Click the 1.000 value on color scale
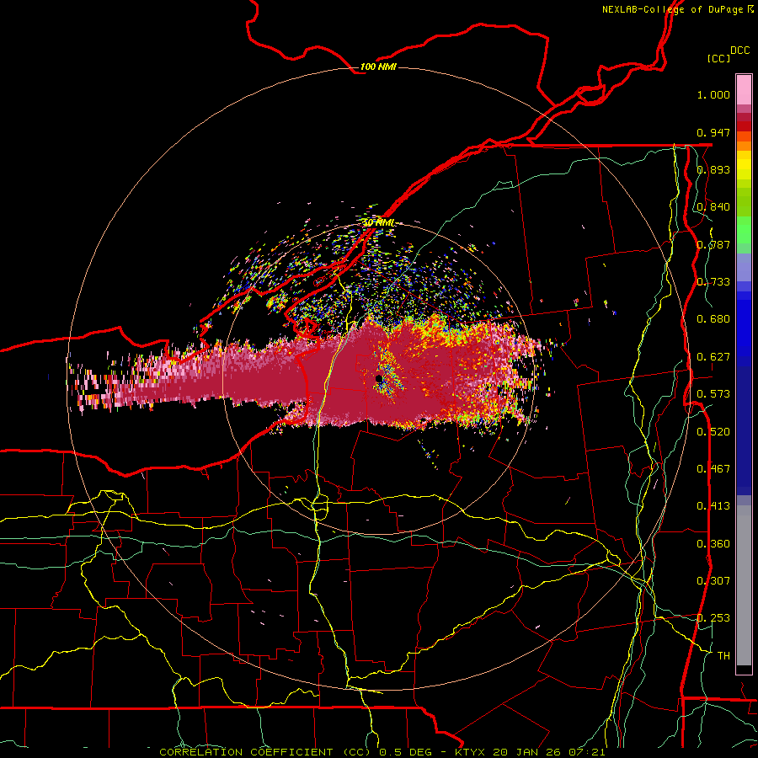Image resolution: width=758 pixels, height=758 pixels. click(713, 94)
